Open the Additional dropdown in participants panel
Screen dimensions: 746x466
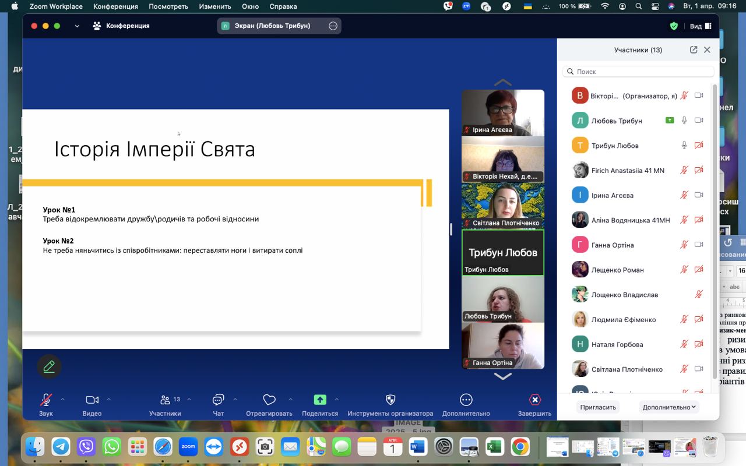[x=668, y=407]
